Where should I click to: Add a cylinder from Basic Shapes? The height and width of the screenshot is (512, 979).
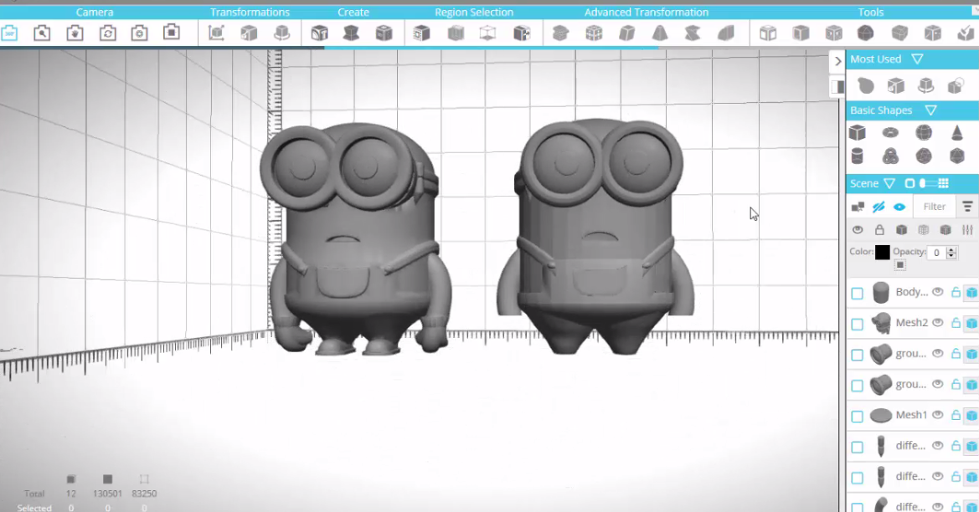coord(858,156)
